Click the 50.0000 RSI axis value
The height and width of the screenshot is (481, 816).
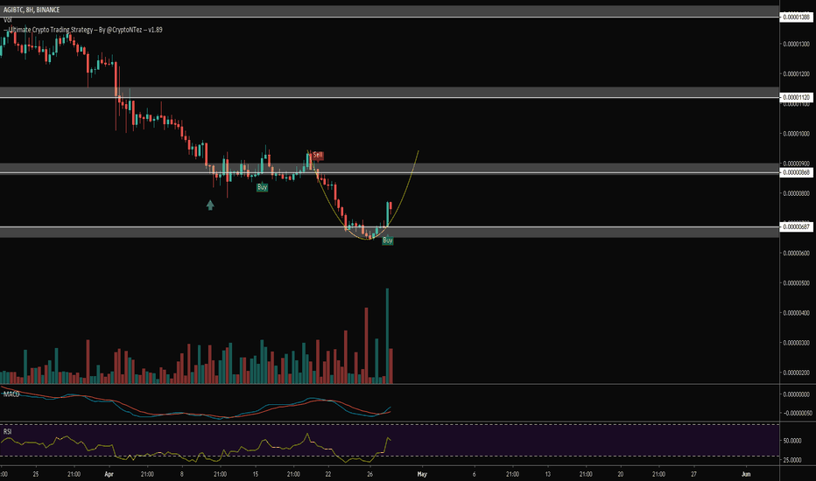coord(792,441)
